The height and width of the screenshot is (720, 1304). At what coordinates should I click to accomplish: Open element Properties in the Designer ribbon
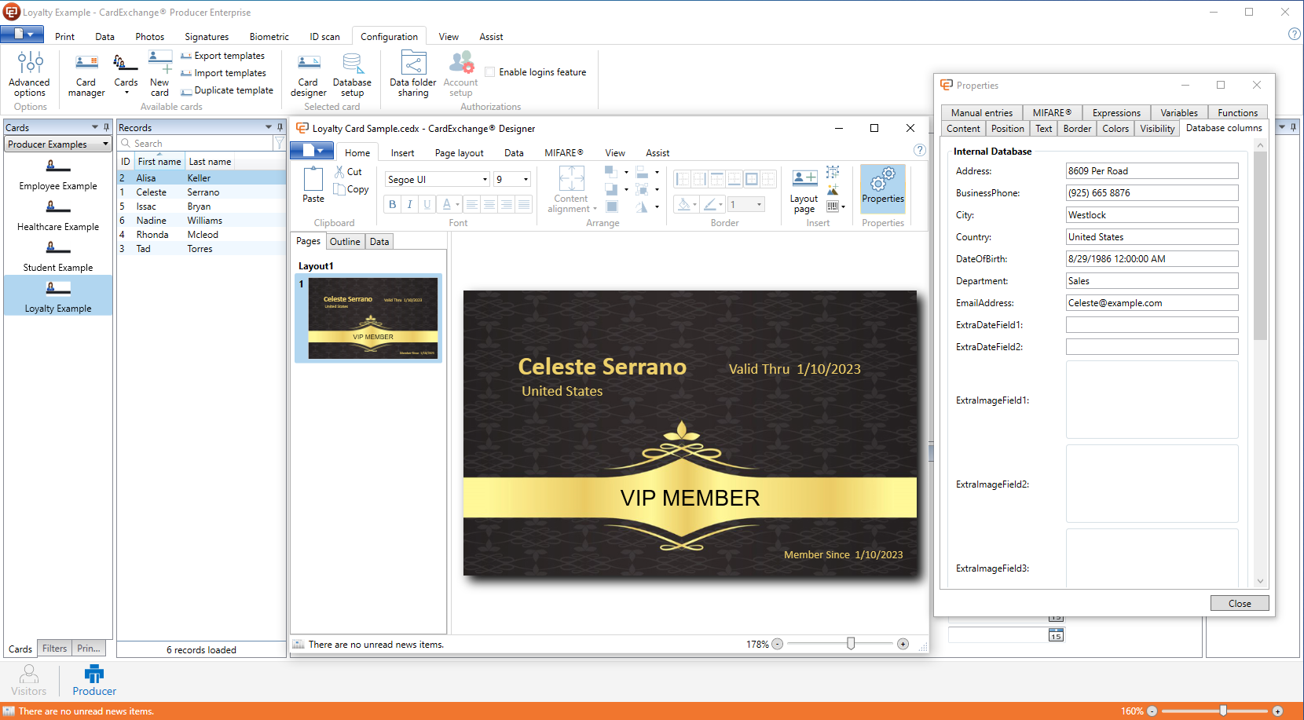pos(882,188)
